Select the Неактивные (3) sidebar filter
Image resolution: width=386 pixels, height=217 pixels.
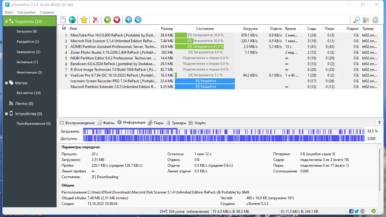click(x=29, y=72)
